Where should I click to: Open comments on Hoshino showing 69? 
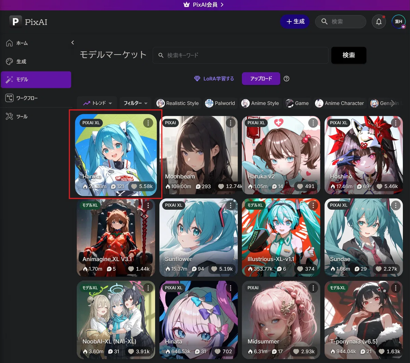(x=363, y=186)
